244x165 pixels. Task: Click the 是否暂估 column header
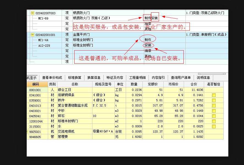214,84
